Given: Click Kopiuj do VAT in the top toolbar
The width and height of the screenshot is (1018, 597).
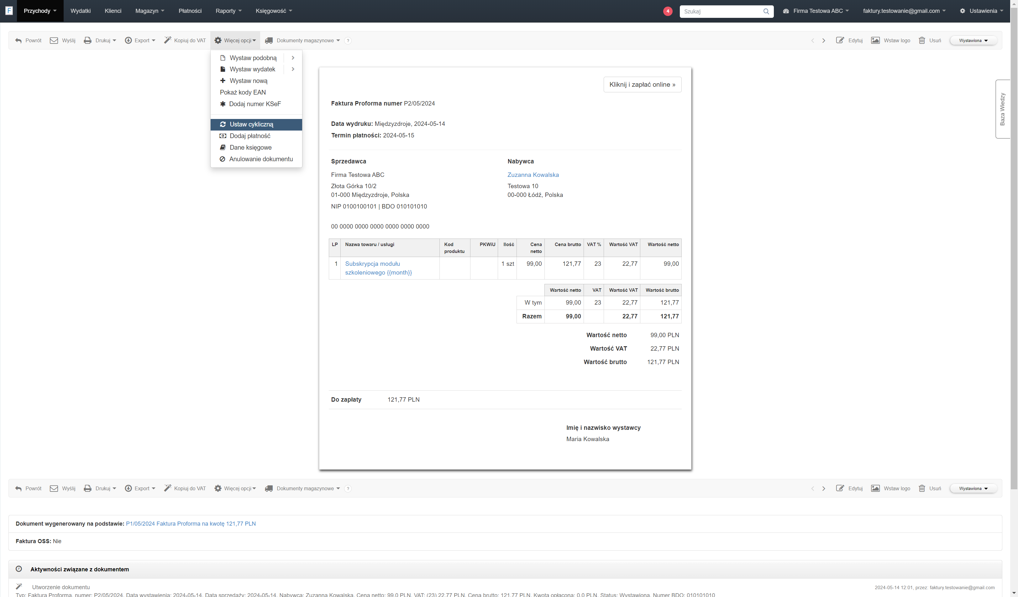Looking at the screenshot, I should 185,40.
